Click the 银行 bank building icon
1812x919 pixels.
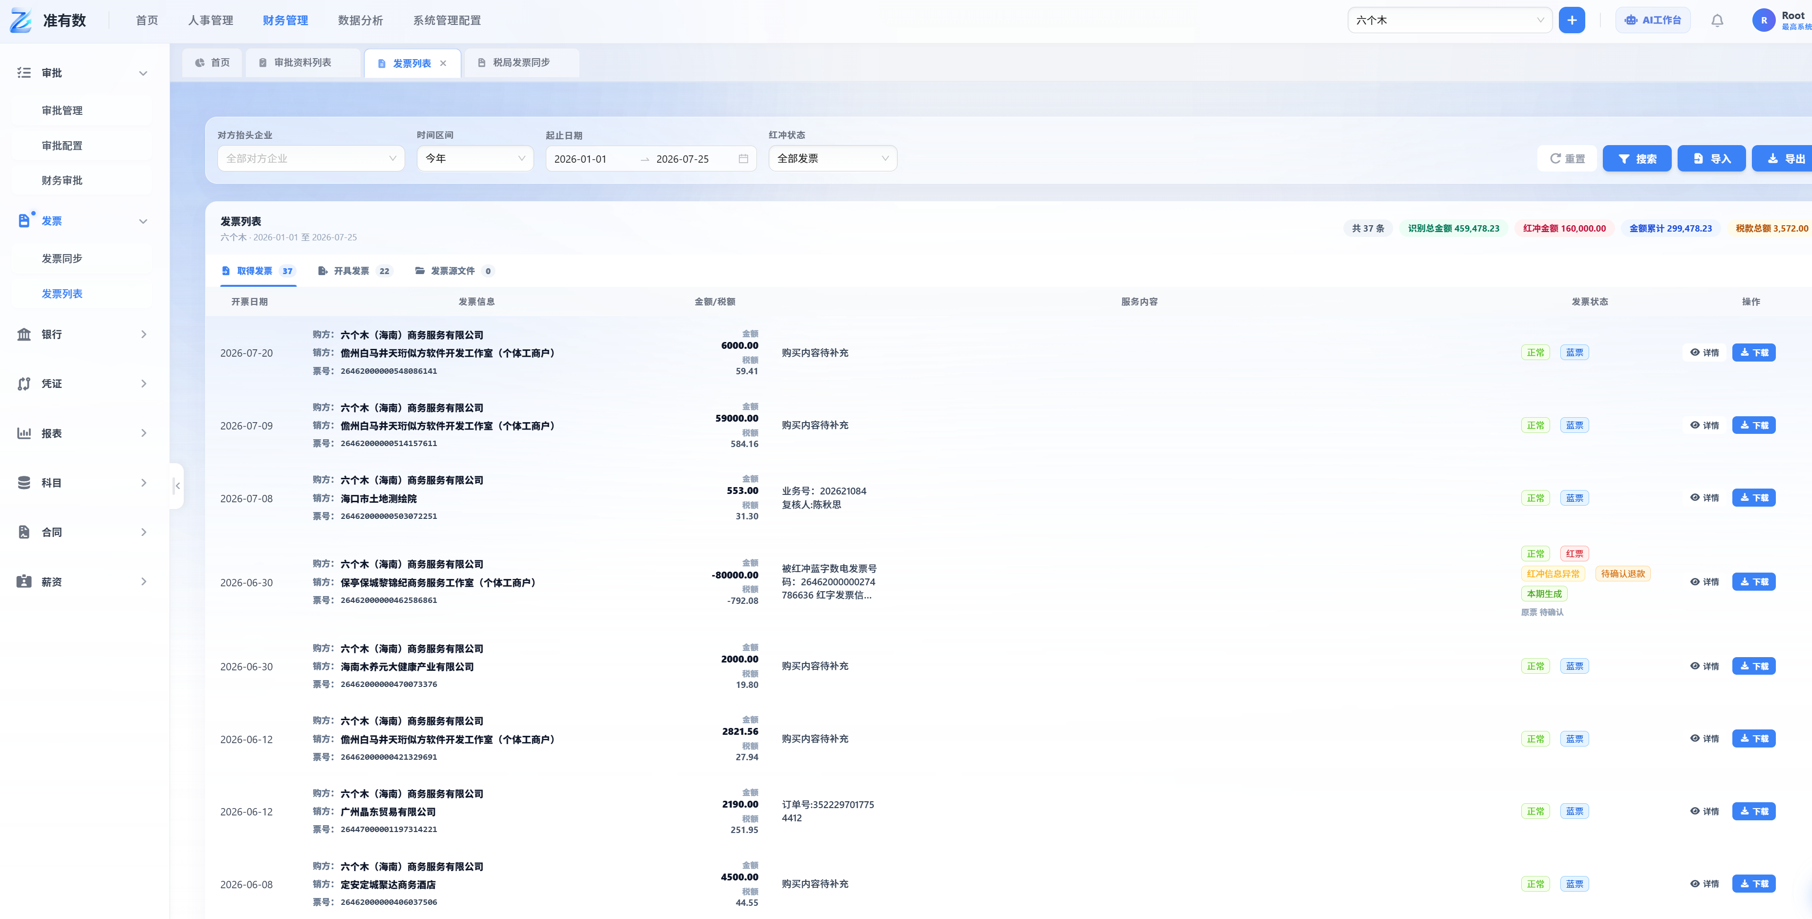24,334
